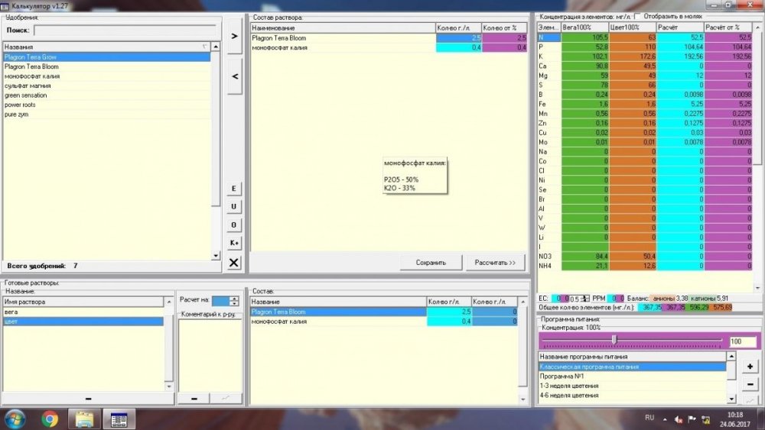
Task: Click into the Поиск search field
Action: point(125,31)
